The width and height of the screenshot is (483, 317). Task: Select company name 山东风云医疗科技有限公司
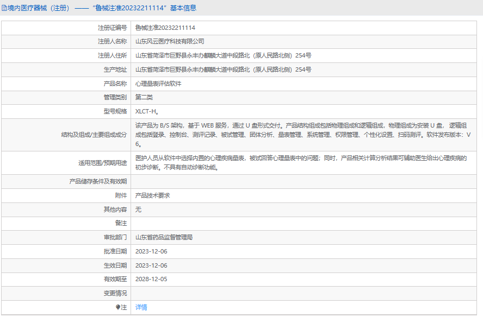[x=170, y=41]
